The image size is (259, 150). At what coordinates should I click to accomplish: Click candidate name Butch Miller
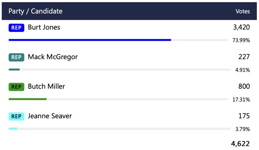coord(46,87)
